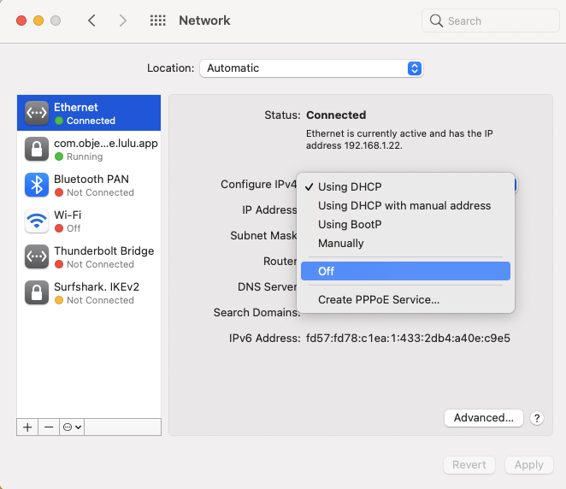Click the 'Configure IPv4' label

click(258, 184)
